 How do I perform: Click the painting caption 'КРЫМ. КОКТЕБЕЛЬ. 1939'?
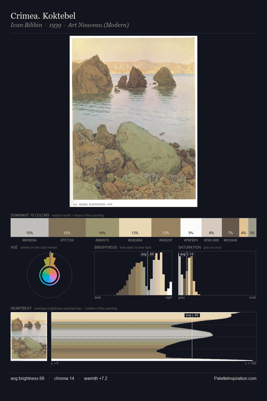(x=96, y=204)
